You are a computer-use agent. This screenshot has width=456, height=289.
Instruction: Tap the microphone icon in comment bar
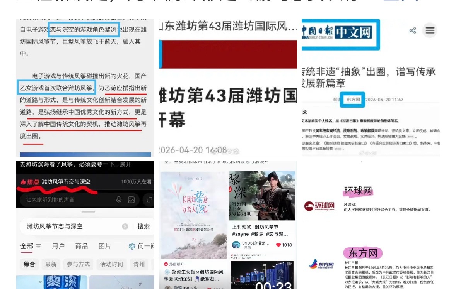click(119, 199)
